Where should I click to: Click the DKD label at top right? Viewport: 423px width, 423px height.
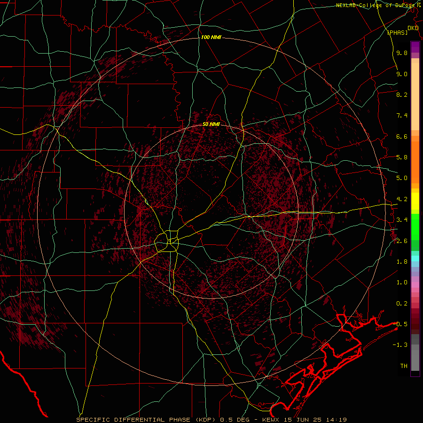click(x=413, y=28)
